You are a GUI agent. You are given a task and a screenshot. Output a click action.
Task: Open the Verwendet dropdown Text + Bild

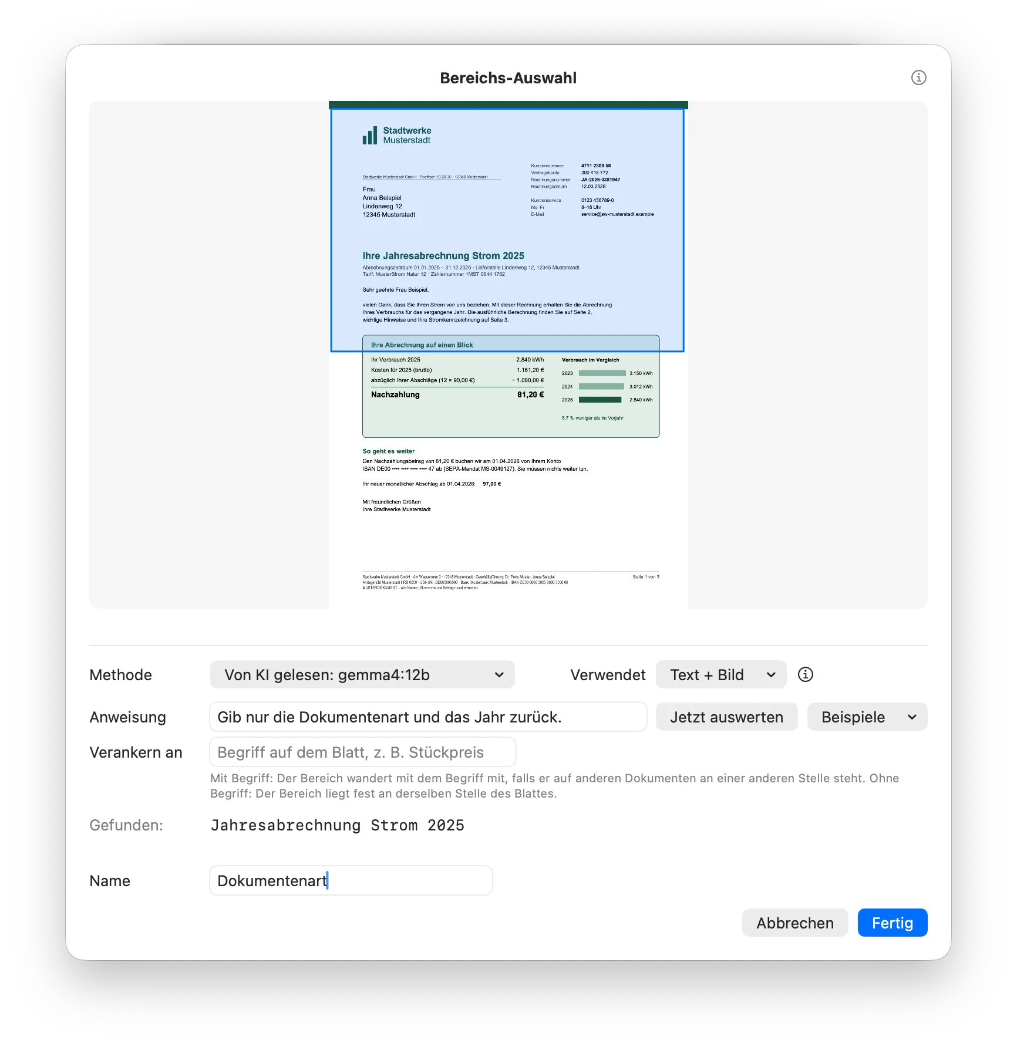(720, 674)
